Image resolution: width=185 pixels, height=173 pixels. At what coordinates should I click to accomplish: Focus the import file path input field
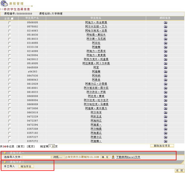[36, 157]
